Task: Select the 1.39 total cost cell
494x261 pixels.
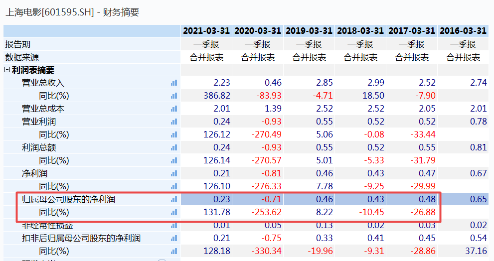Action: [258, 109]
